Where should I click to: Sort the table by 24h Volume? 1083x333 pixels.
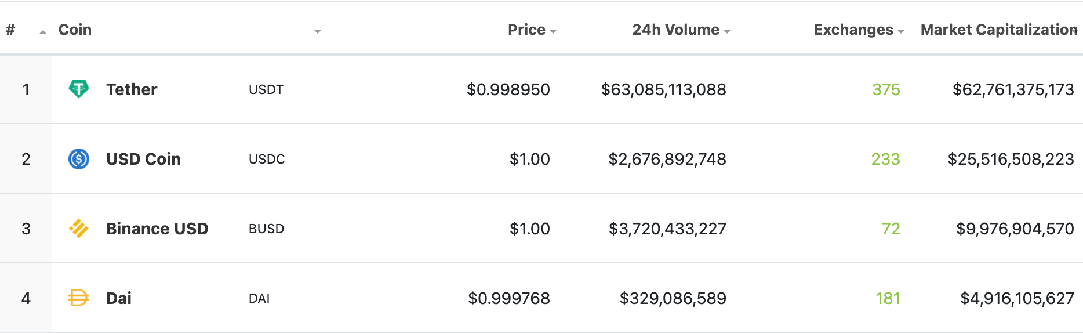click(x=681, y=30)
